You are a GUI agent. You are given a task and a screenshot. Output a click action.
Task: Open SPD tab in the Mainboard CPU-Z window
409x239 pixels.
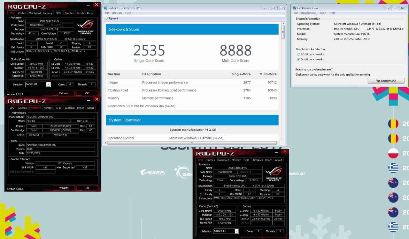tap(58, 108)
